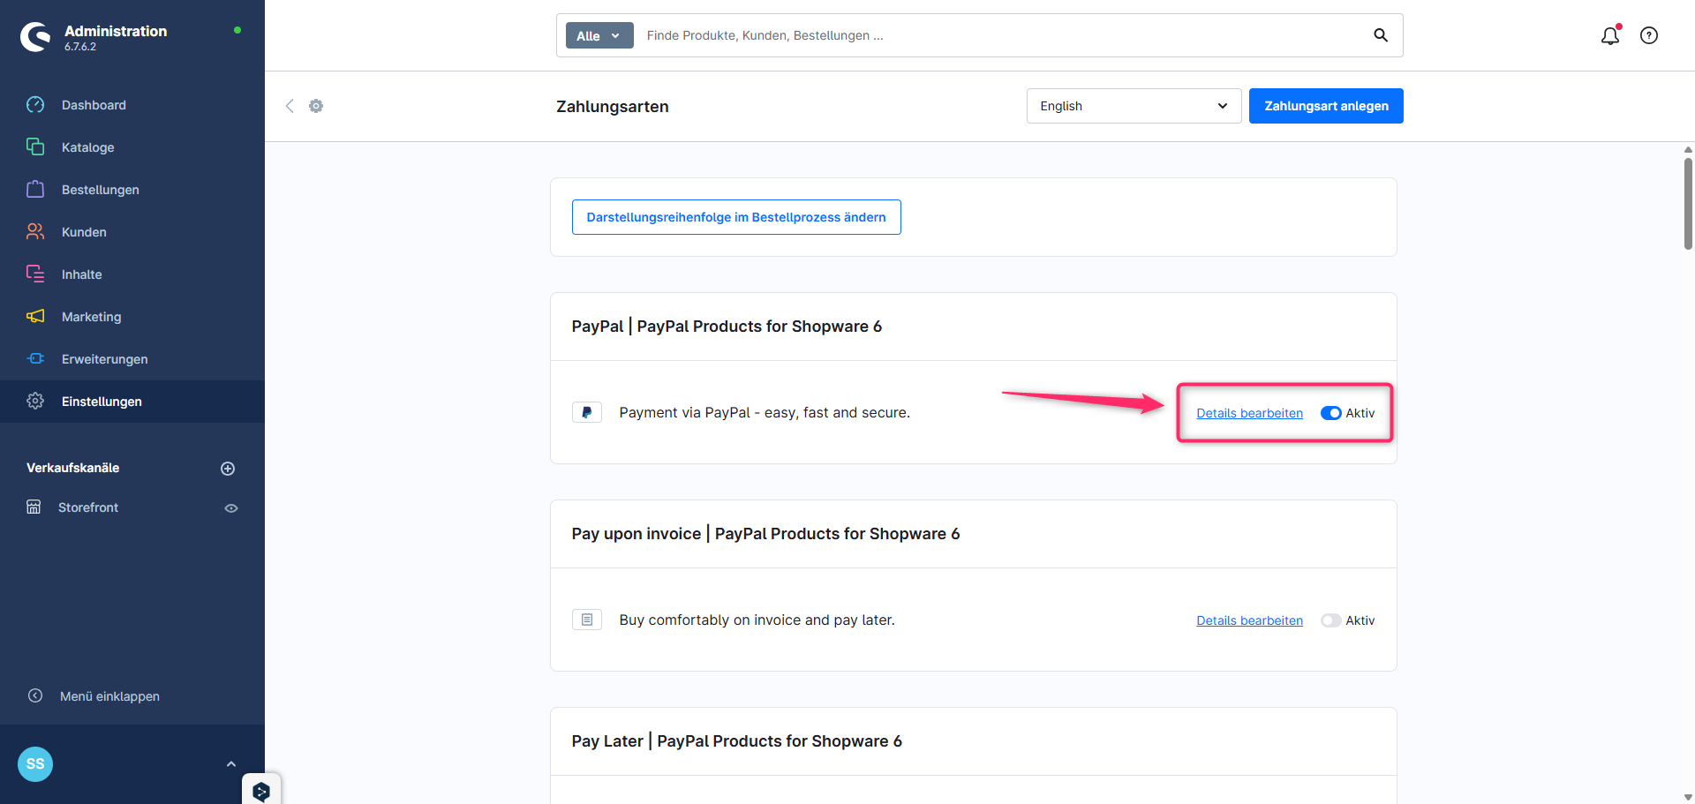The height and width of the screenshot is (804, 1695).
Task: Click the Zahlungsarten page title
Action: pos(613,107)
